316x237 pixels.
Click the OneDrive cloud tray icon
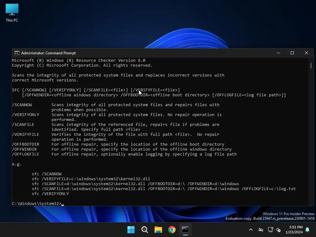[x=261, y=230]
